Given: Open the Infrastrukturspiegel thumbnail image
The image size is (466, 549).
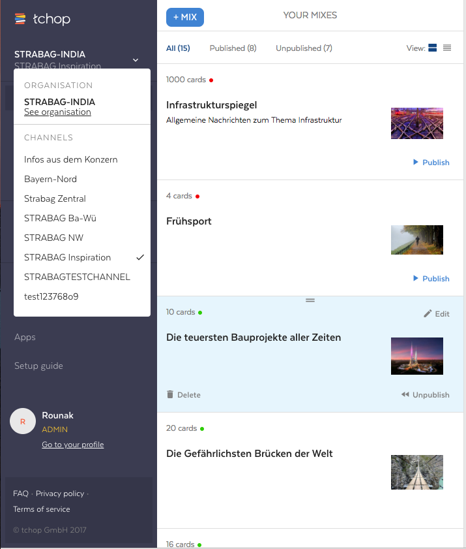Looking at the screenshot, I should click(x=417, y=123).
